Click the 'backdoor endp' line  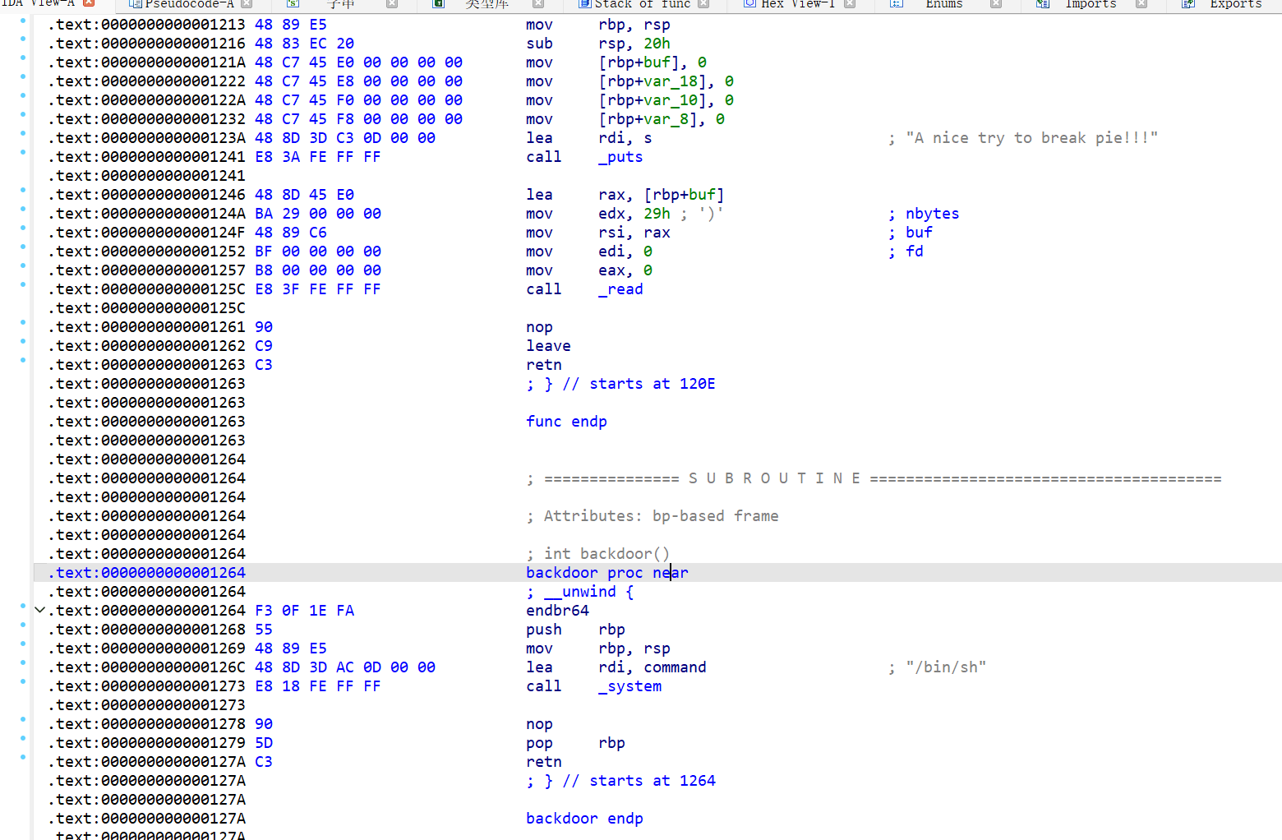584,819
